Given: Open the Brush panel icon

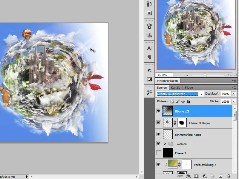Looking at the screenshot, I should coord(149,26).
